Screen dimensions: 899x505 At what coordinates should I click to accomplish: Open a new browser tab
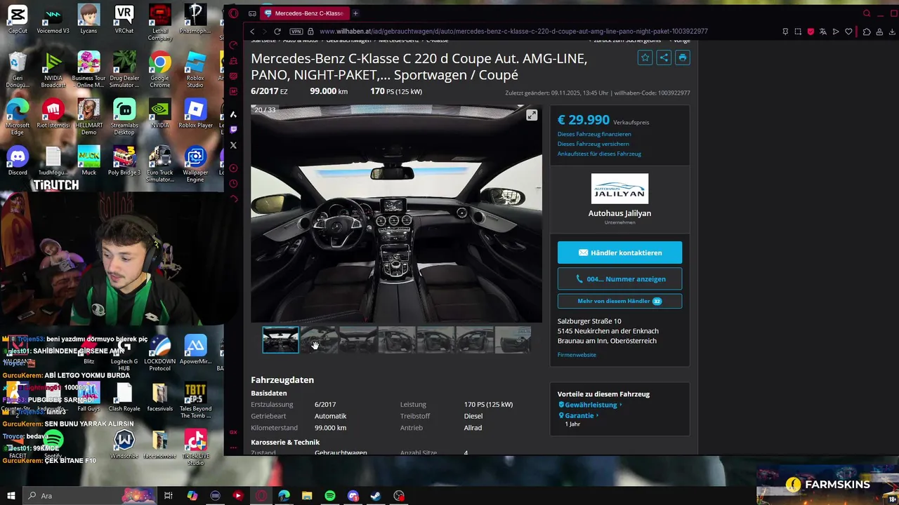click(355, 13)
